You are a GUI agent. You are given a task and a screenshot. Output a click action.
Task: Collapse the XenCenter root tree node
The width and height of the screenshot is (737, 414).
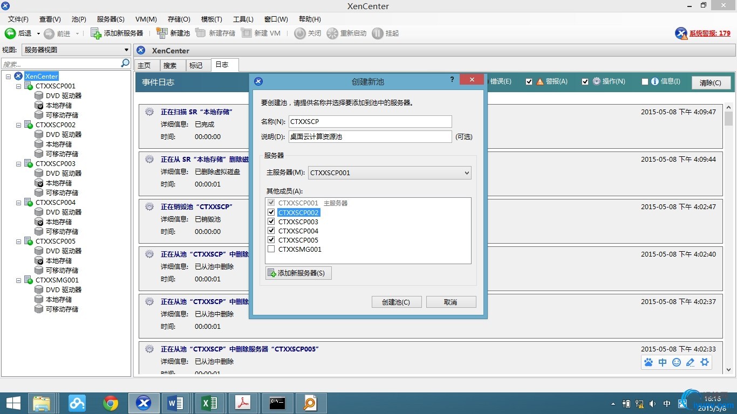click(x=9, y=77)
